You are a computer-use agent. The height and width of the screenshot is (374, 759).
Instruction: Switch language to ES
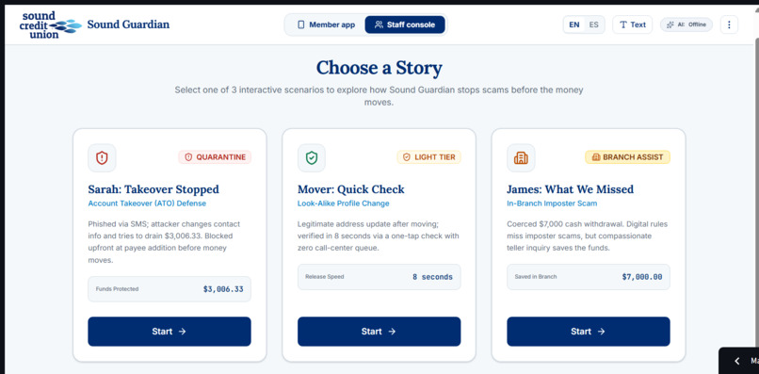pyautogui.click(x=593, y=24)
